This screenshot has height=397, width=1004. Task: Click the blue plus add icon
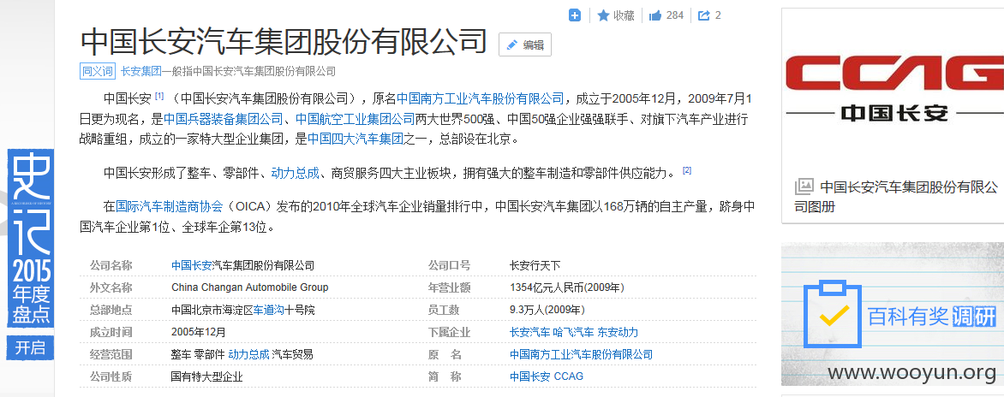coord(575,15)
